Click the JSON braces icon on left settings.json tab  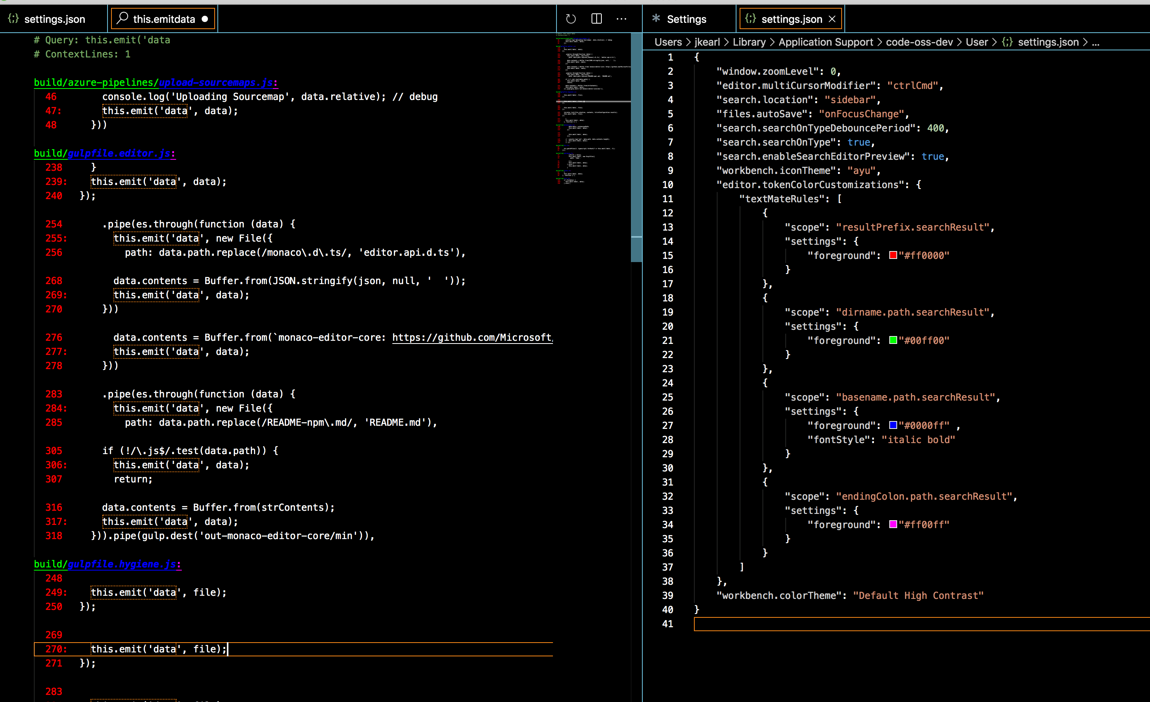click(x=13, y=18)
